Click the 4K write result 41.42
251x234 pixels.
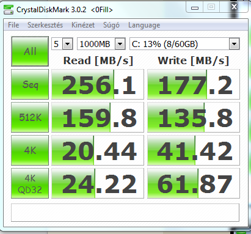[194, 150]
